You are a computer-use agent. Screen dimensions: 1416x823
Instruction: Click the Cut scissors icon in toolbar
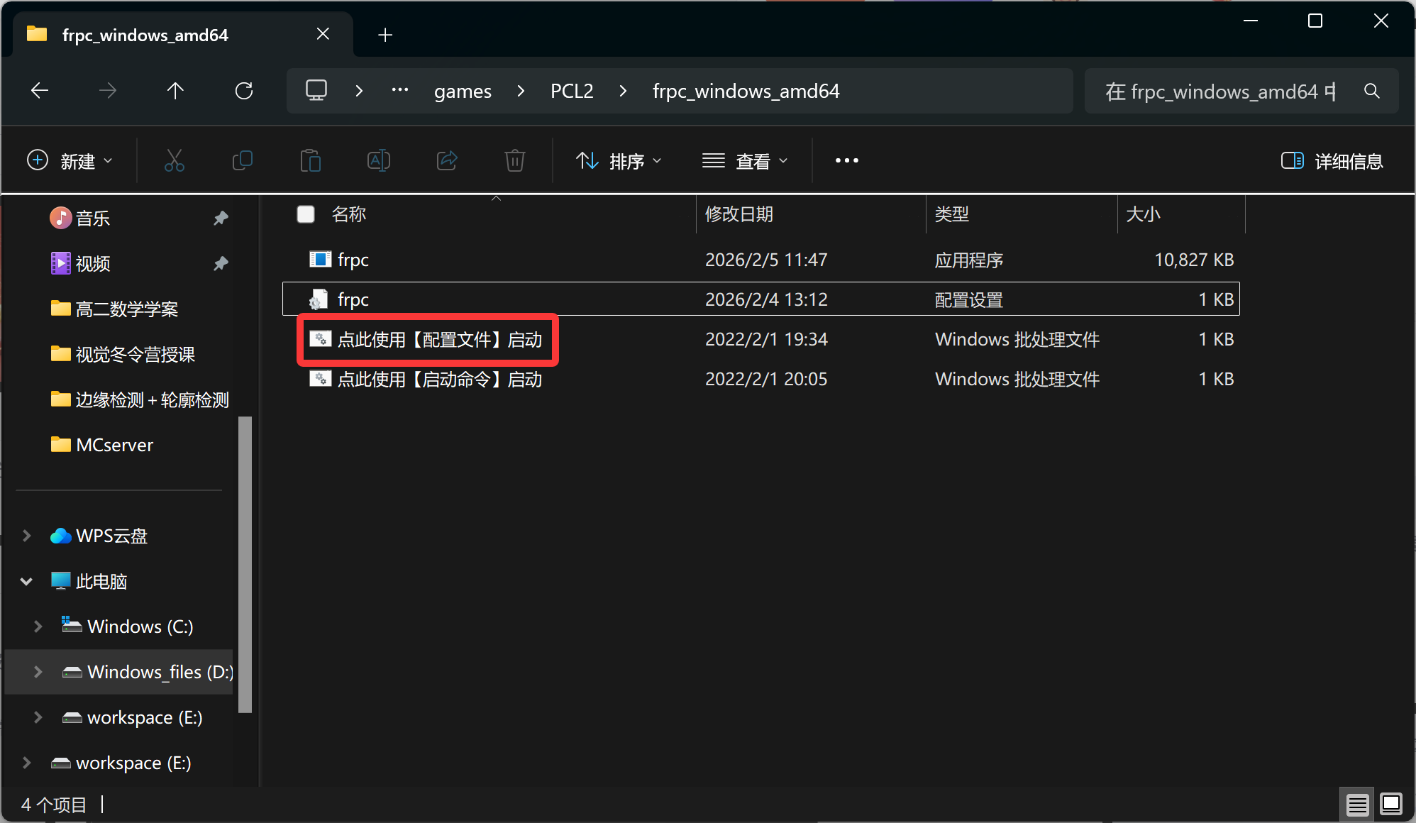[175, 161]
